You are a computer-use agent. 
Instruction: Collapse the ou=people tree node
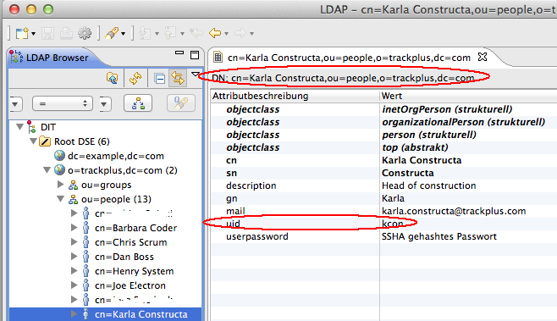[60, 199]
